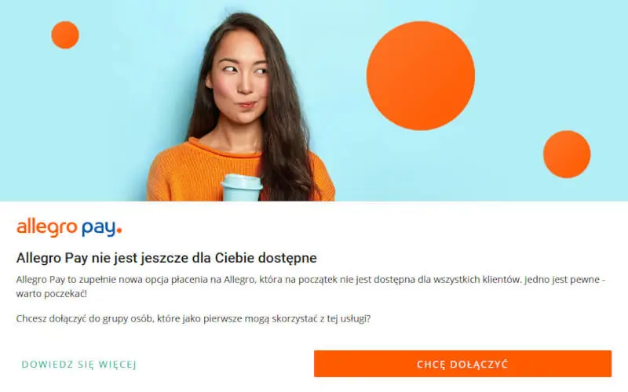The image size is (628, 392).
Task: Click the medium orange circle on right
Action: pos(567,154)
